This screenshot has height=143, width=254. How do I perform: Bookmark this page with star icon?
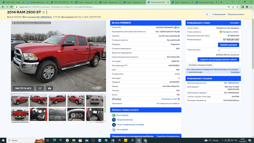click(237, 7)
